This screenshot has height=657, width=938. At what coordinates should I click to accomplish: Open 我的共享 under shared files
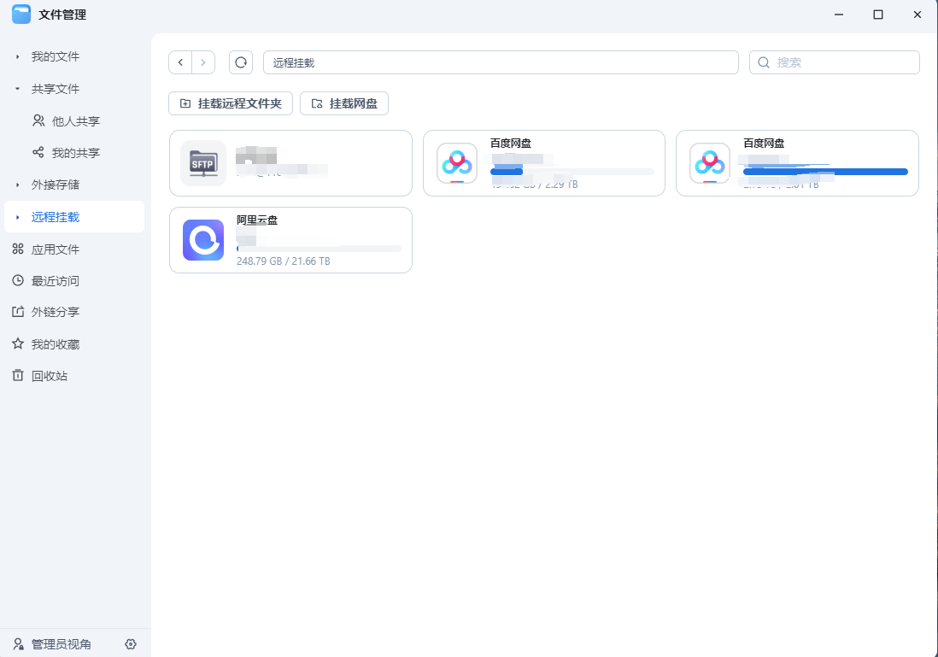click(74, 153)
